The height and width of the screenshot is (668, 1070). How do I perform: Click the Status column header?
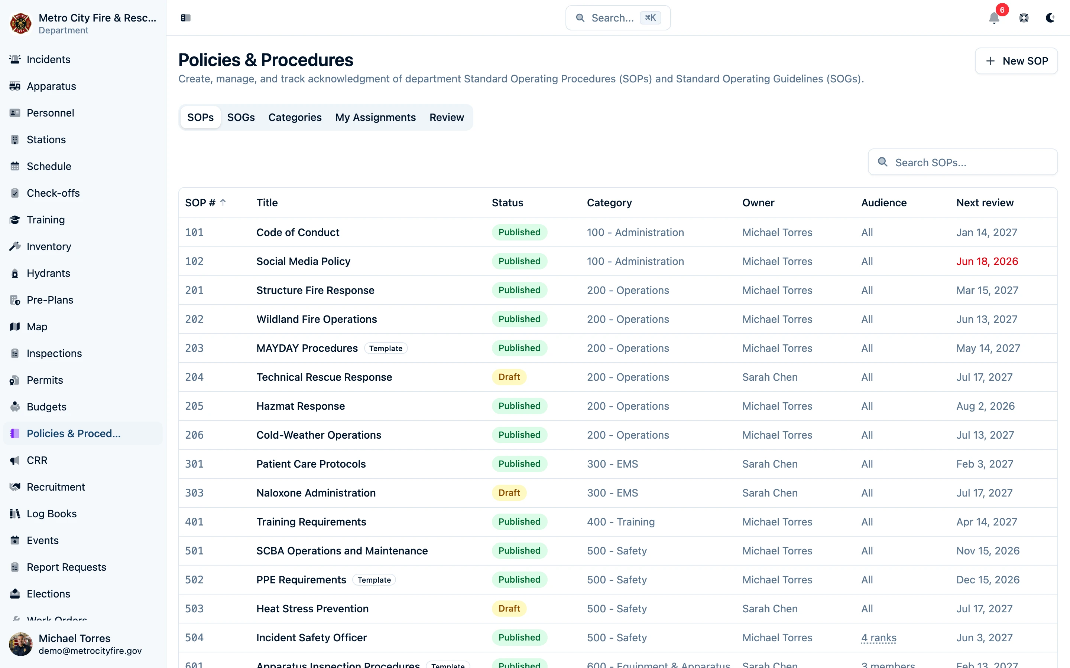coord(507,202)
